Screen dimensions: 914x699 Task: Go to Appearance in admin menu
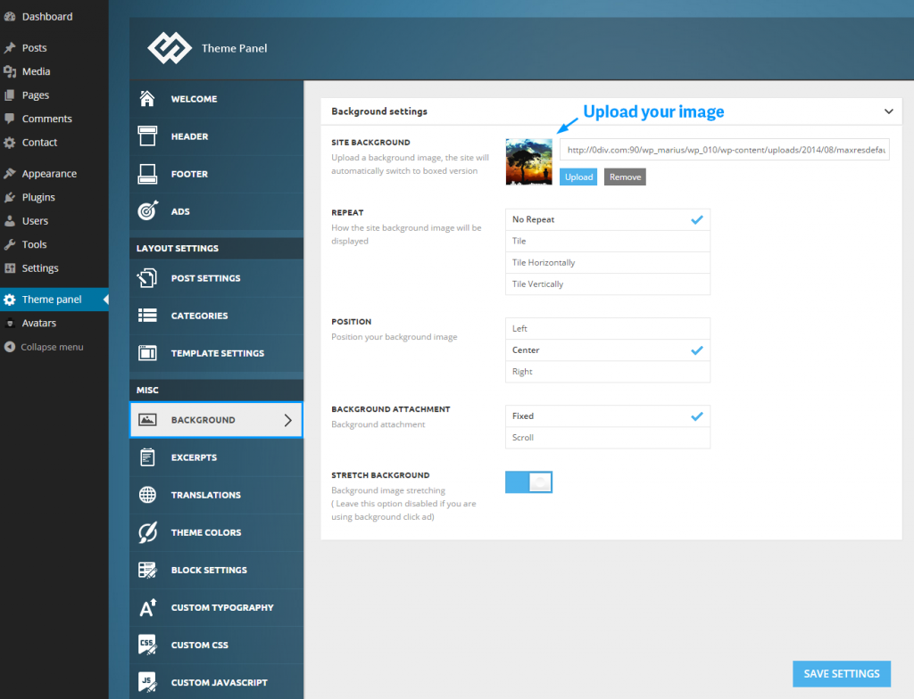pos(49,174)
